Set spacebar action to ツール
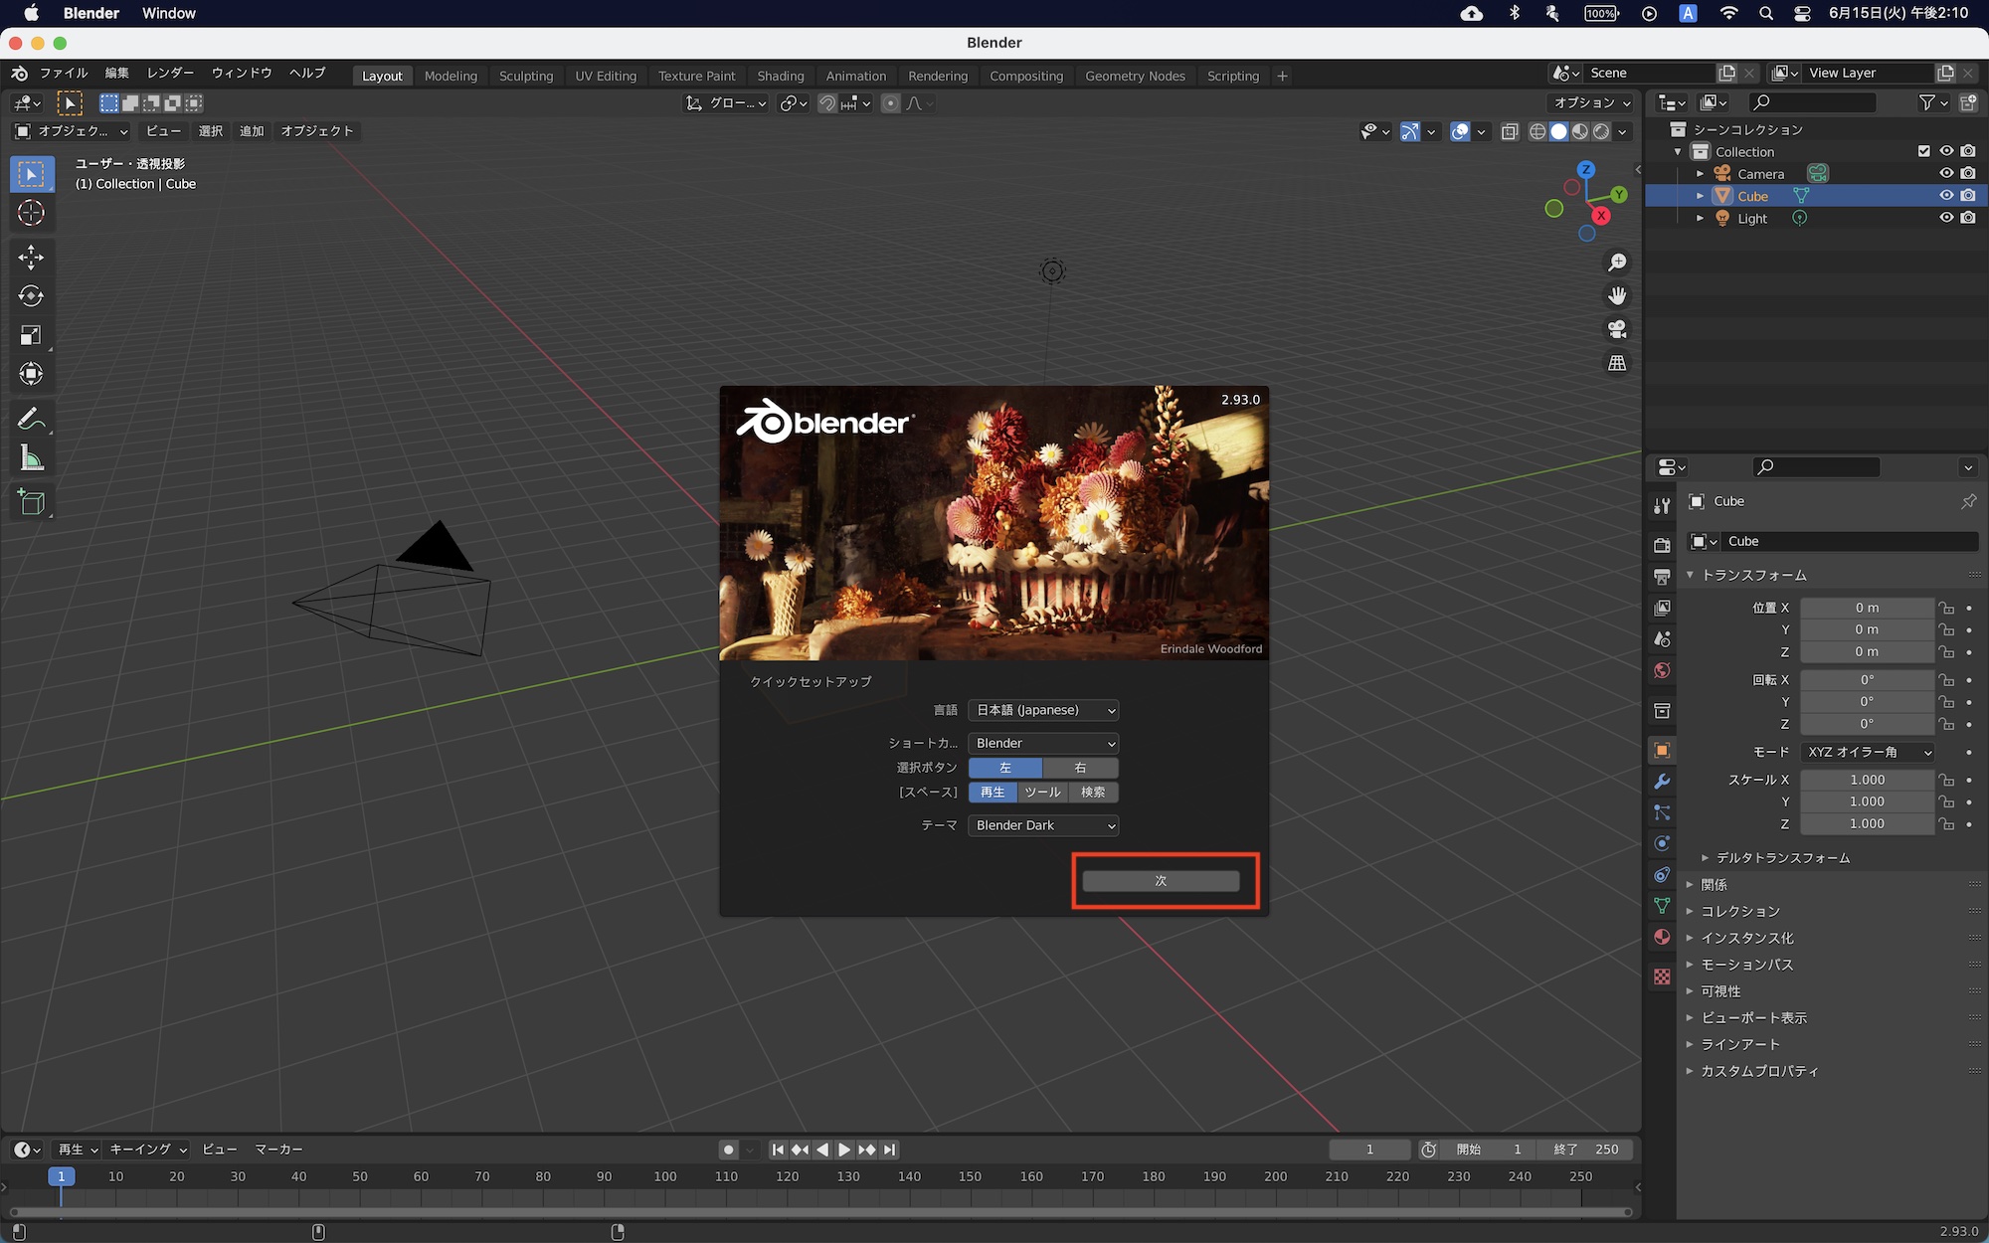 (1042, 793)
